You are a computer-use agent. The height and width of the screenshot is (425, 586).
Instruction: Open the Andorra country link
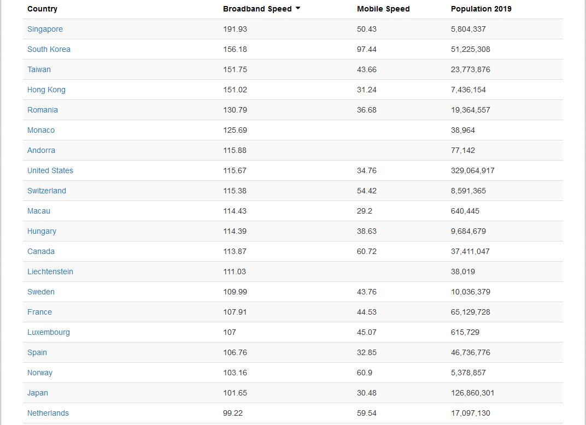pyautogui.click(x=41, y=150)
